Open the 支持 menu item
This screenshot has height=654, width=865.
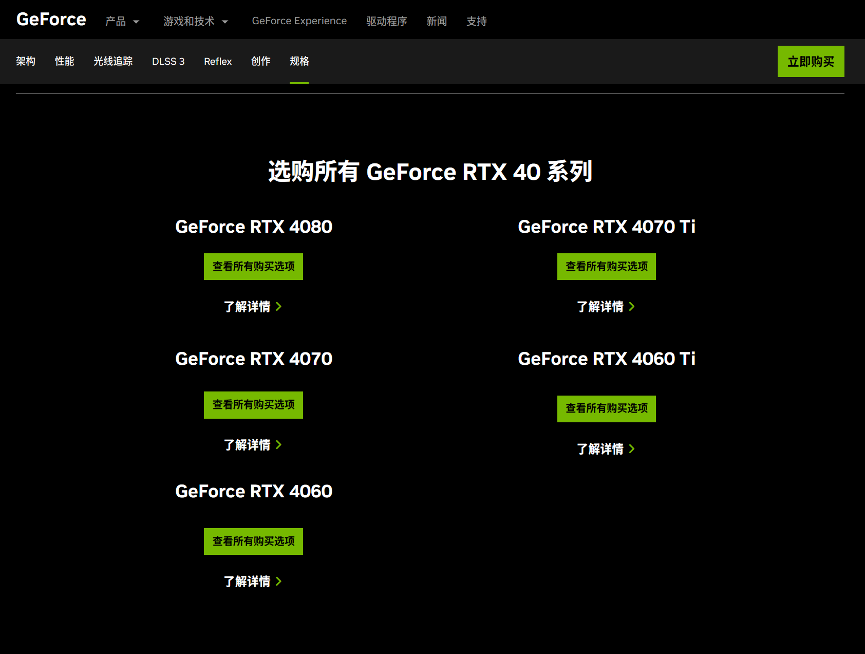point(477,21)
